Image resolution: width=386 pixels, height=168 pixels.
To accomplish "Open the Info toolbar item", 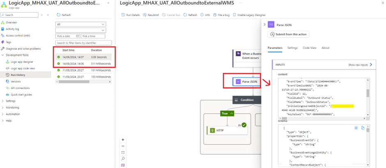I will 205,15.
